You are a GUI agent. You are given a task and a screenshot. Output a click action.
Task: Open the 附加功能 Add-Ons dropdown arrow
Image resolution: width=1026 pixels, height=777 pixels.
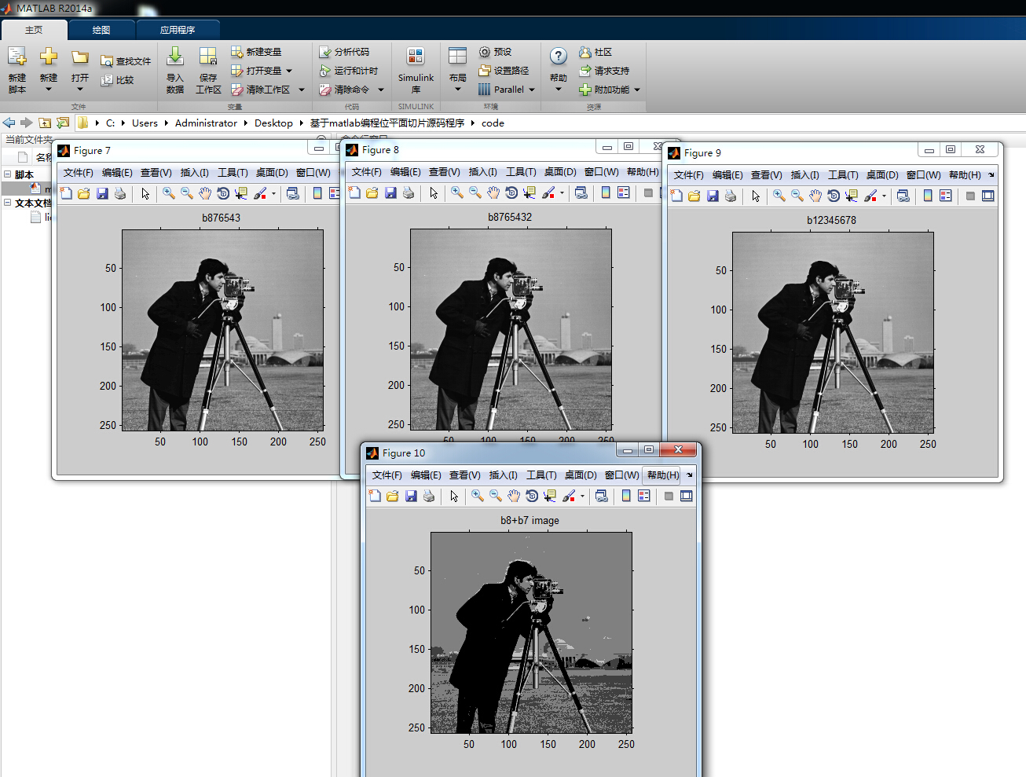(637, 90)
